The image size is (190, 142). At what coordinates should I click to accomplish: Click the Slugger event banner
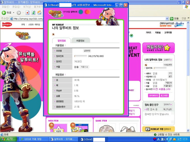click(172, 25)
